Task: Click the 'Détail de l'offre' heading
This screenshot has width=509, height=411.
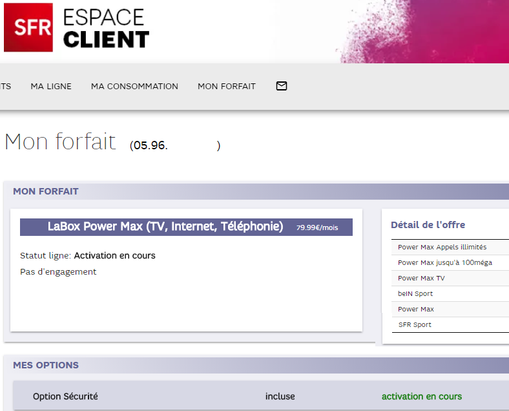Action: 428,225
